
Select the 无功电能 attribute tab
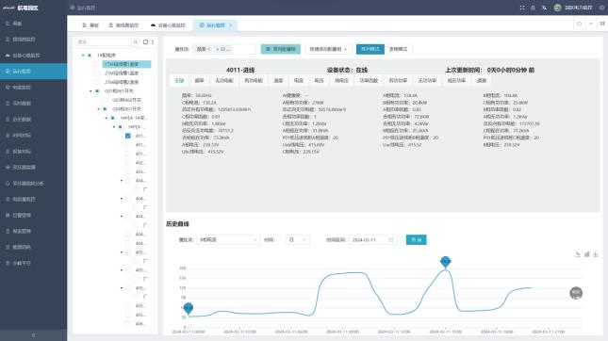[224, 81]
